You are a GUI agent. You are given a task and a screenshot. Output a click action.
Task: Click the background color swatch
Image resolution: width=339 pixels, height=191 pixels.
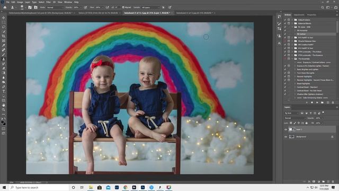[4, 124]
